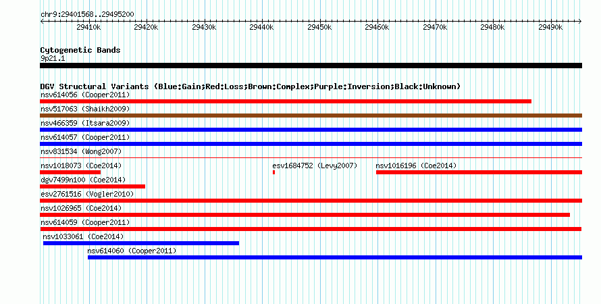Select the brown nsv517063 complex variant bar
The width and height of the screenshot is (601, 304).
coord(311,116)
